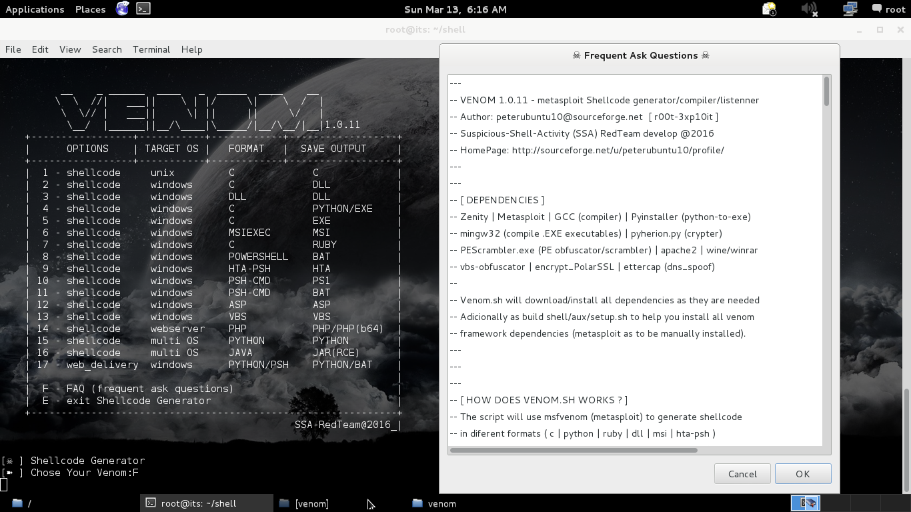The width and height of the screenshot is (911, 512).
Task: Click the keyboard indicator at taskbar corner
Action: pos(805,503)
